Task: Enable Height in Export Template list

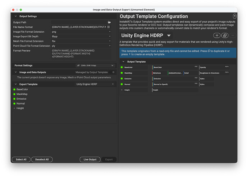Action: (14, 108)
